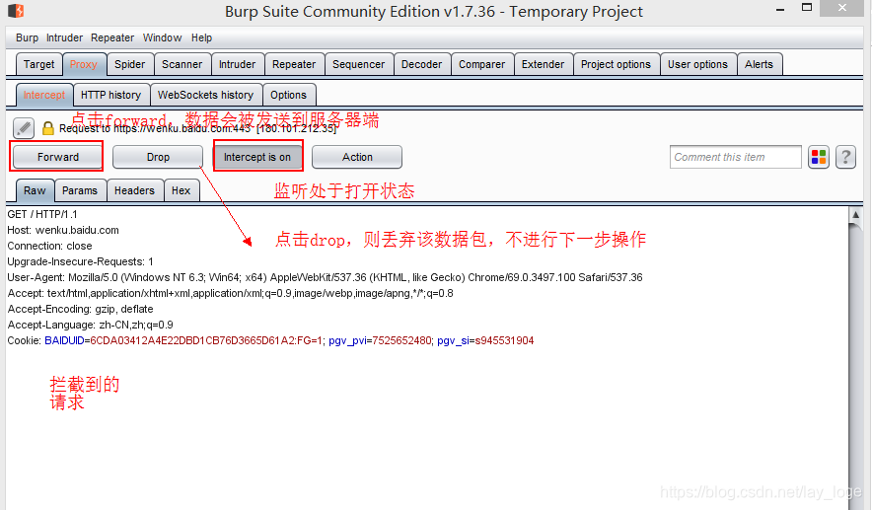Switch to the Comparer tab
872x510 pixels.
coord(481,64)
